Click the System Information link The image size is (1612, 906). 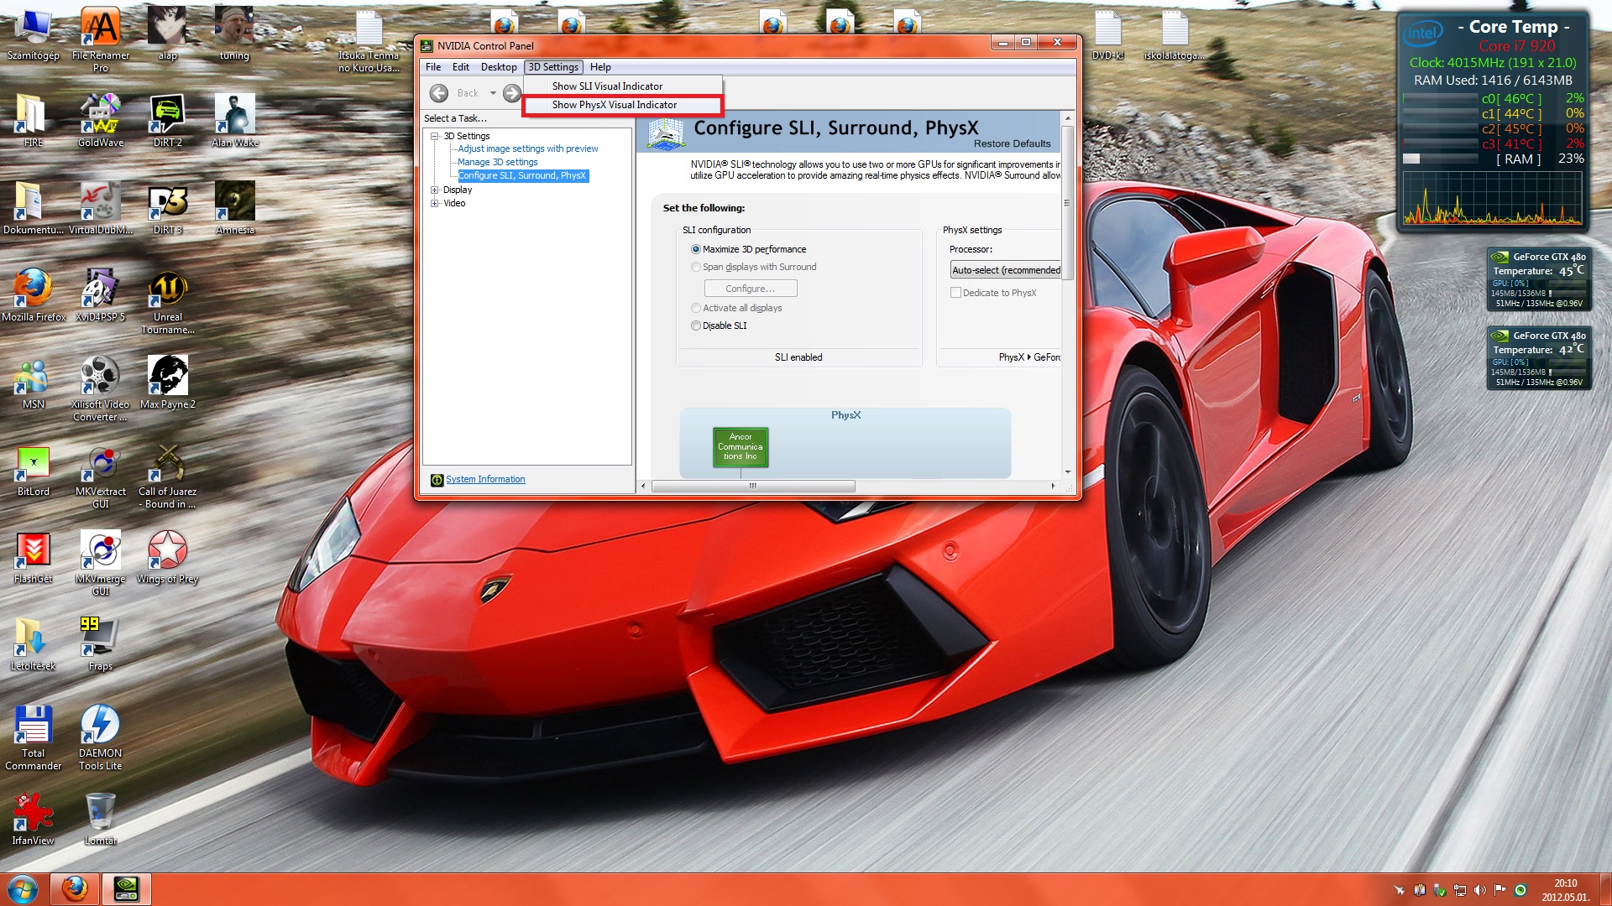pos(485,480)
